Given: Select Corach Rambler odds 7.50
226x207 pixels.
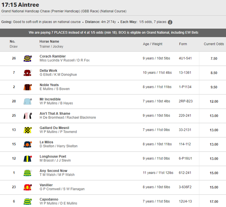Looking at the screenshot, I should (x=214, y=58).
